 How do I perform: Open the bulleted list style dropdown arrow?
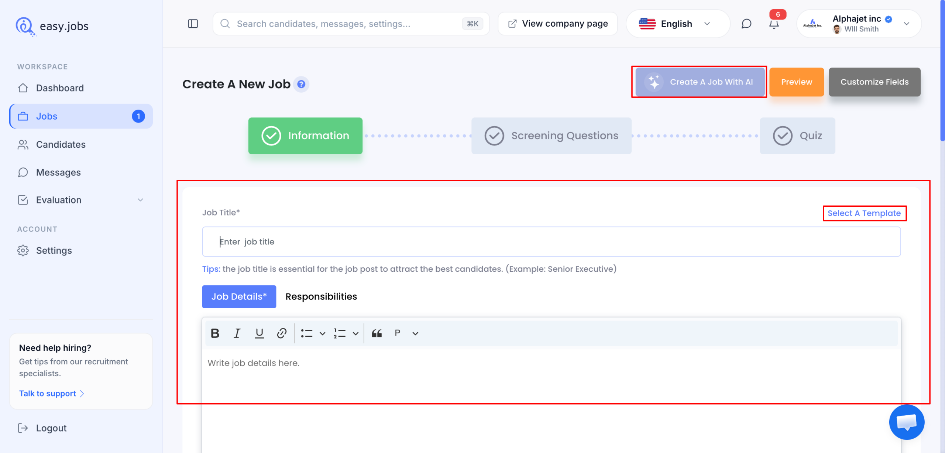click(322, 333)
